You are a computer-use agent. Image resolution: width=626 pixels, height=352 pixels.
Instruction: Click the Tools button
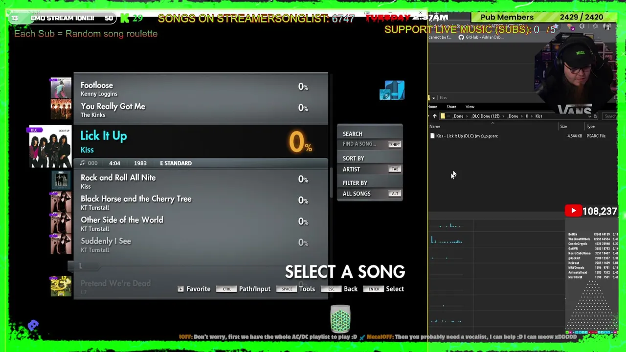tap(295, 289)
